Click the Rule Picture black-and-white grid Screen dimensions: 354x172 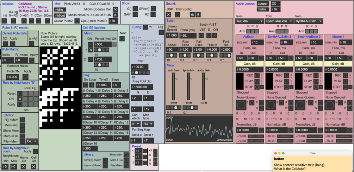tap(60, 88)
